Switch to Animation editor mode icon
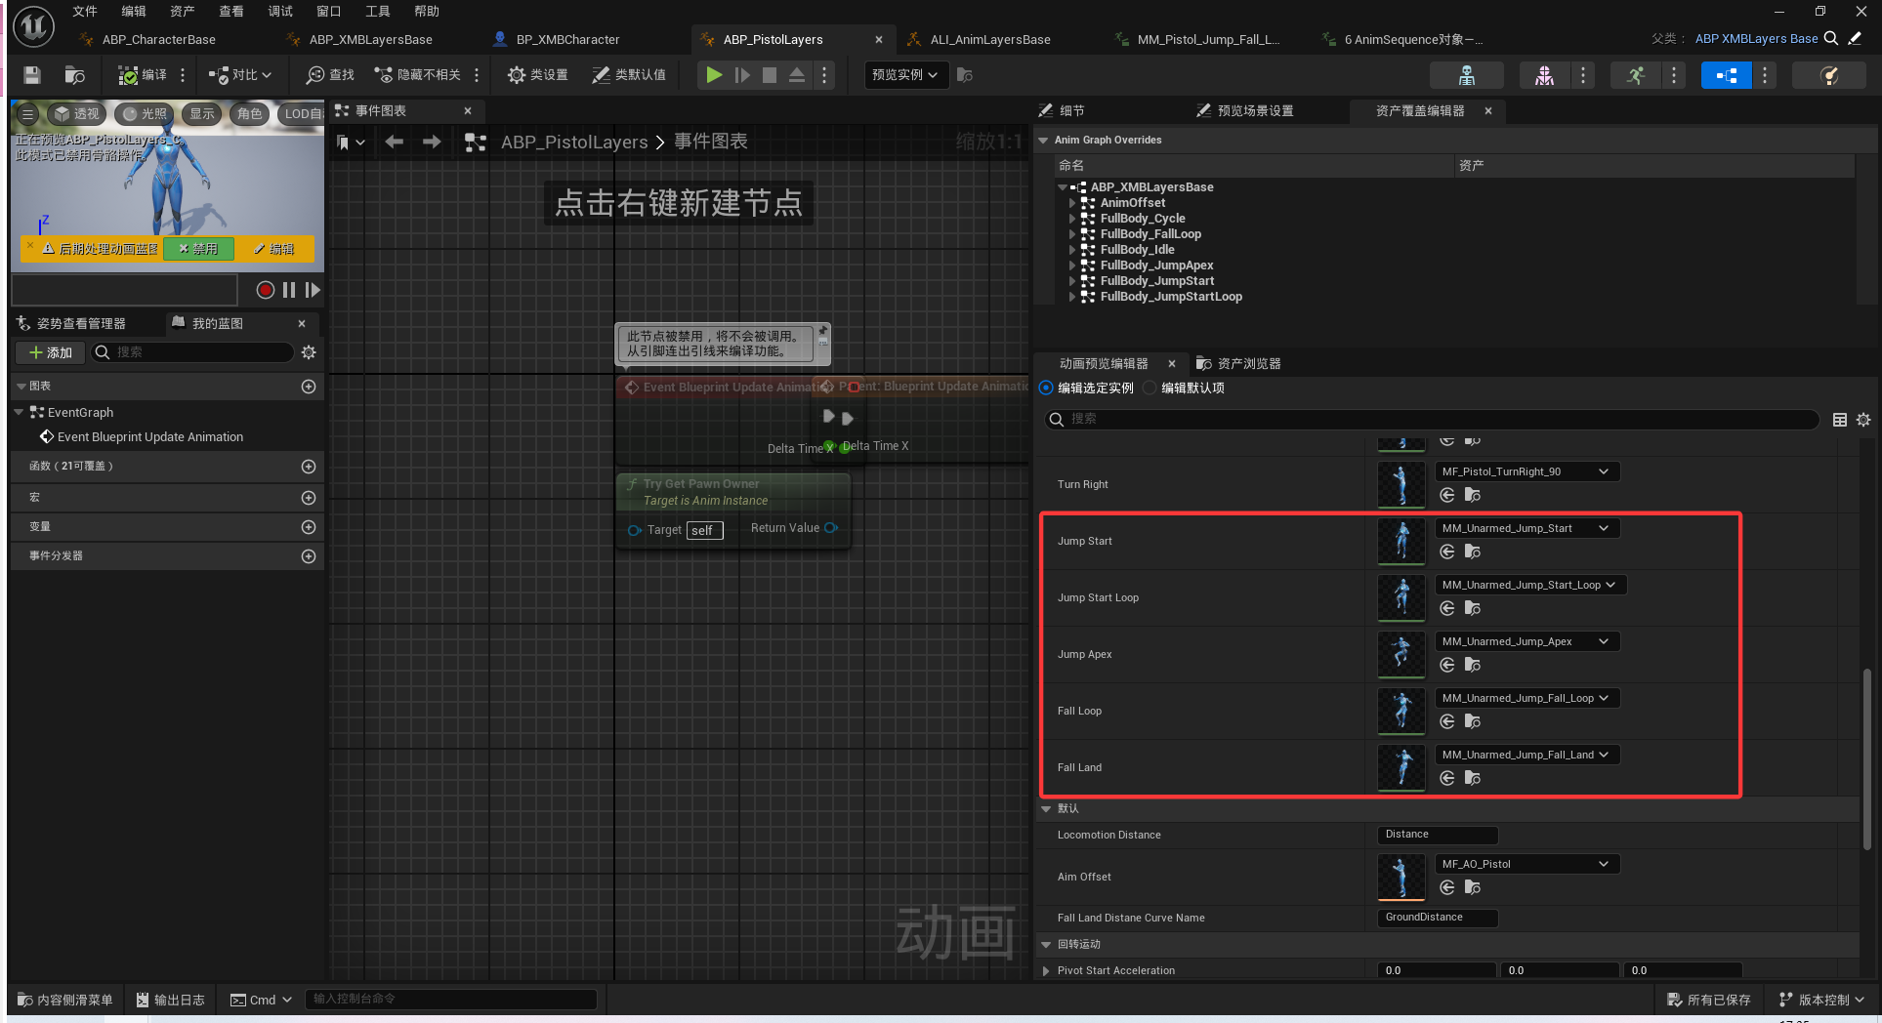 (1636, 75)
